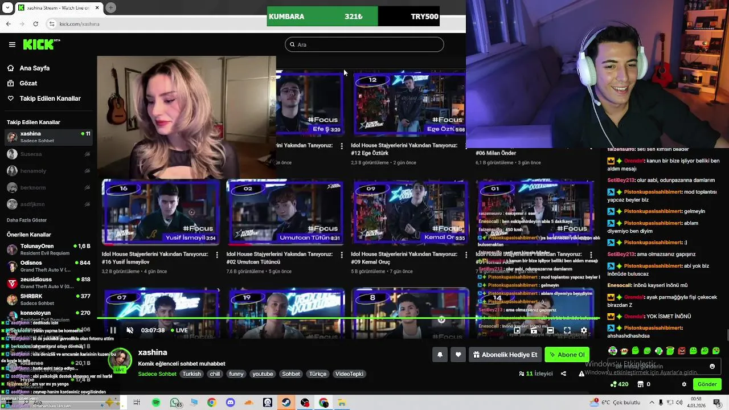Open Steam from the taskbar

click(x=286, y=403)
